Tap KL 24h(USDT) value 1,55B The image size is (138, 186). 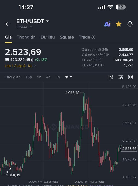tap(128, 65)
